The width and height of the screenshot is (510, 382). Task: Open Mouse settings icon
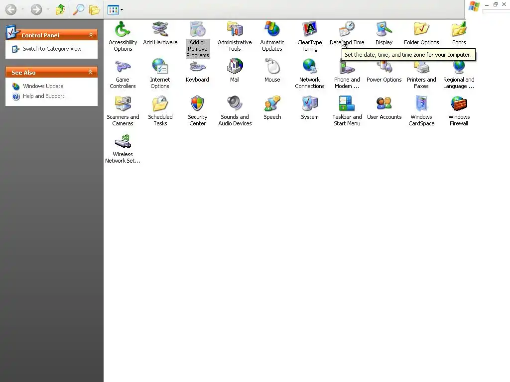(272, 71)
